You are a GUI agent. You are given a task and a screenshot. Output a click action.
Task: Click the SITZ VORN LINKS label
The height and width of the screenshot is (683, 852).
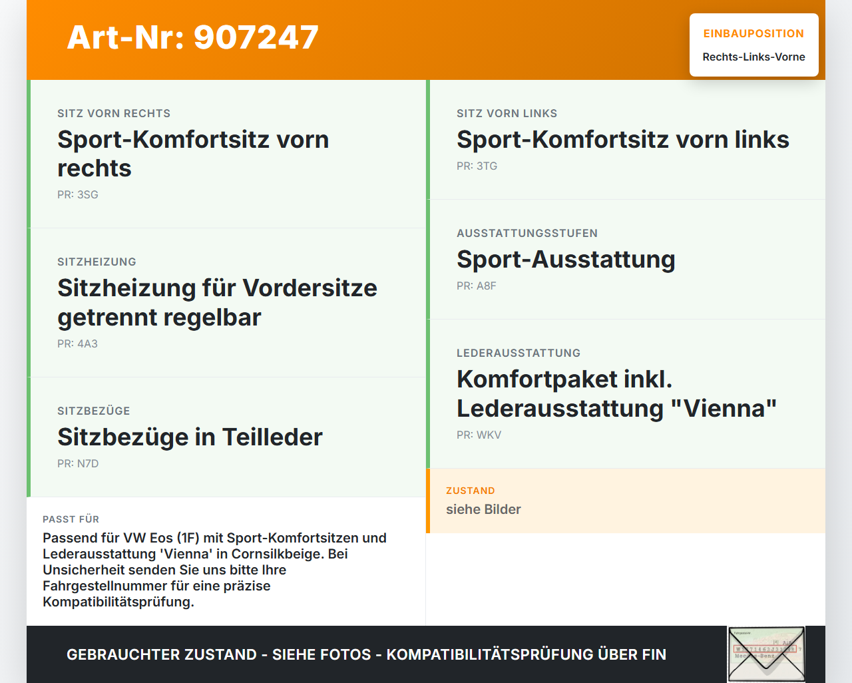pos(507,114)
